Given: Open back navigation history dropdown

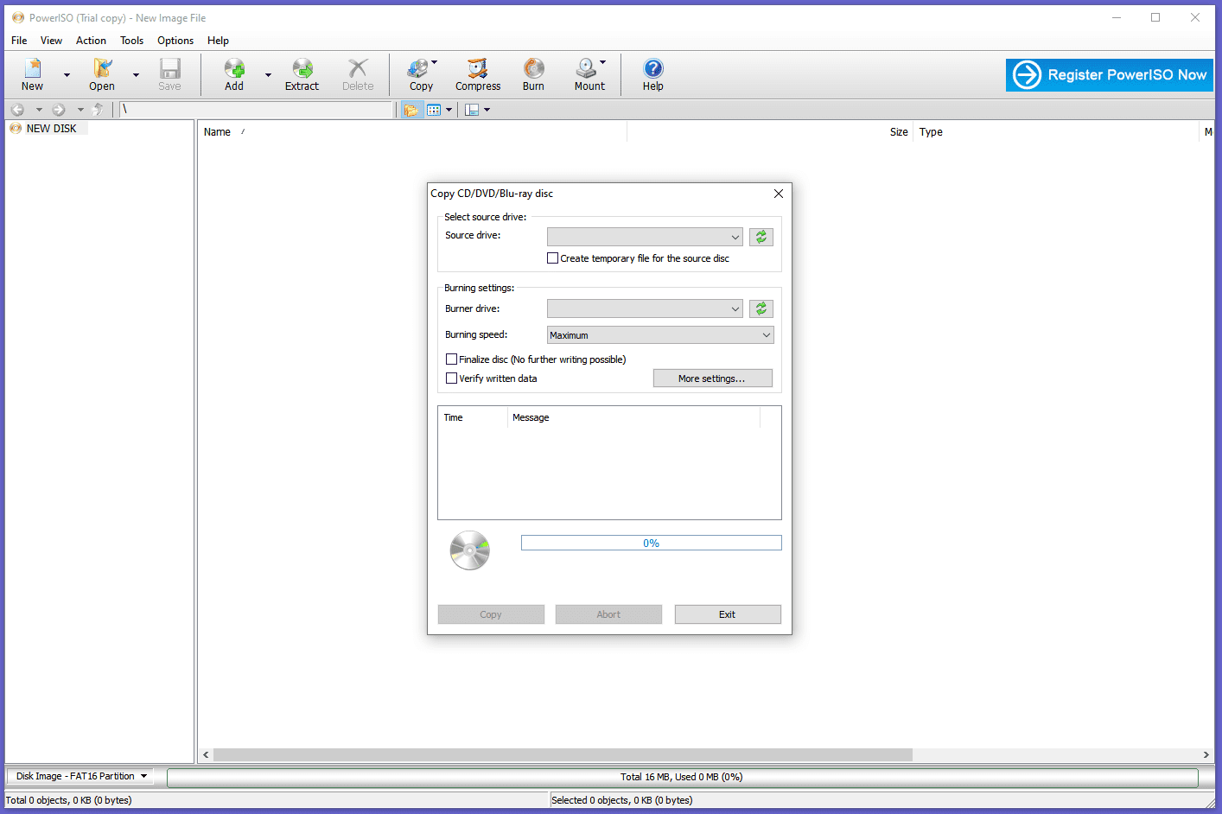Looking at the screenshot, I should pyautogui.click(x=39, y=110).
